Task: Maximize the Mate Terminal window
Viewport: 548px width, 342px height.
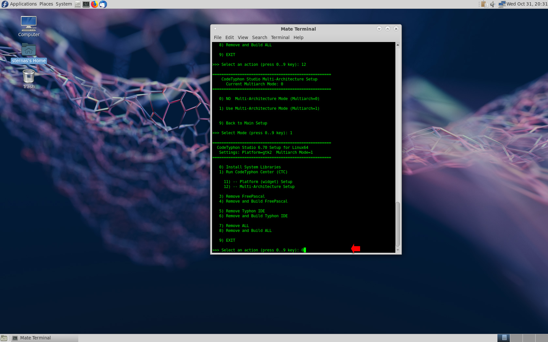Action: click(388, 29)
